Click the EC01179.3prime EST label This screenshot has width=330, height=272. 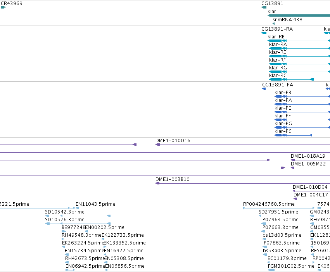point(287,258)
